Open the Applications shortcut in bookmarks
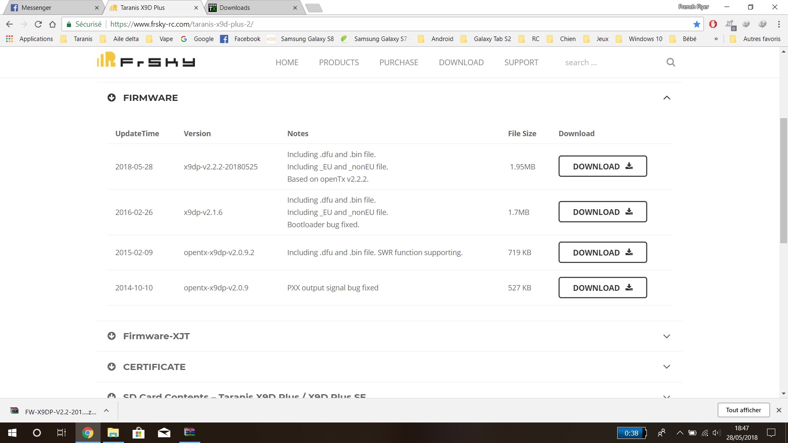Screen dimensions: 788x443 29,39
